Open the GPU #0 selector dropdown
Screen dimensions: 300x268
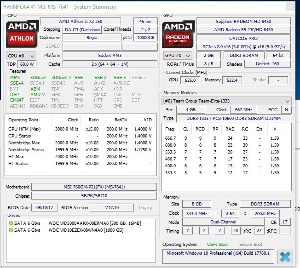[178, 56]
